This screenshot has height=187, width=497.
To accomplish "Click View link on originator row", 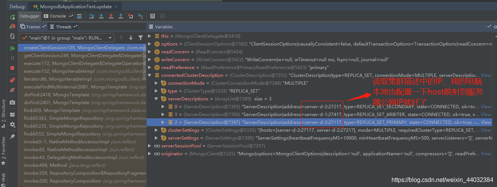I will [x=486, y=154].
